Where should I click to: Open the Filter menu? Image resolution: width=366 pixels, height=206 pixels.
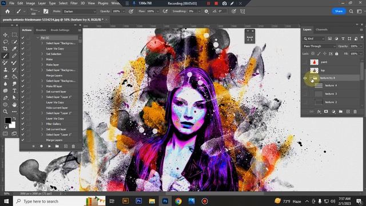point(74,3)
